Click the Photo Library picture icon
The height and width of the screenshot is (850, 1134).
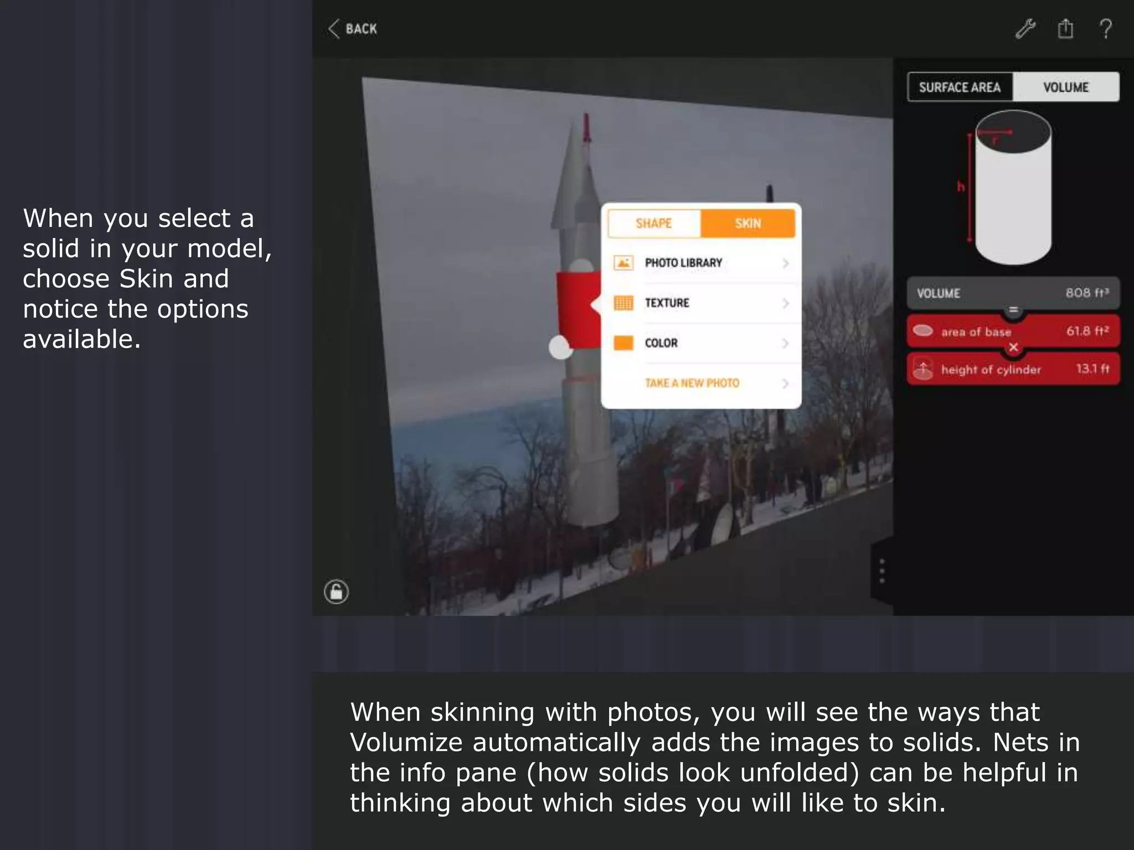(623, 263)
